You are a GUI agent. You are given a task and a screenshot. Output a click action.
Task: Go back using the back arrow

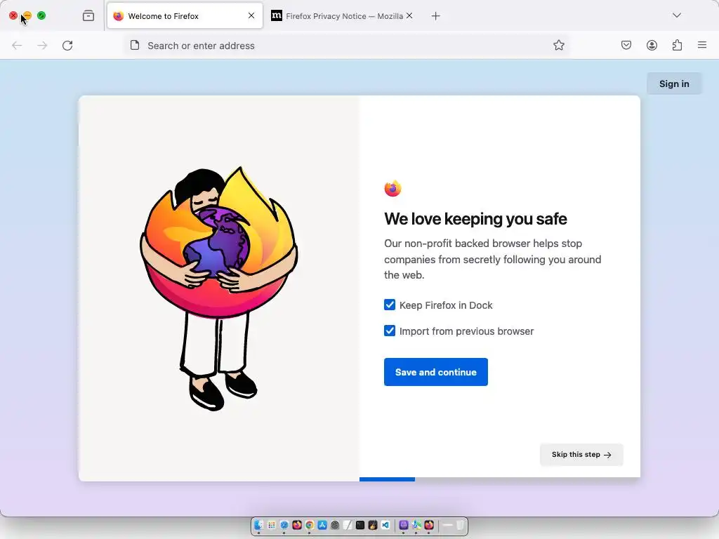tap(17, 46)
